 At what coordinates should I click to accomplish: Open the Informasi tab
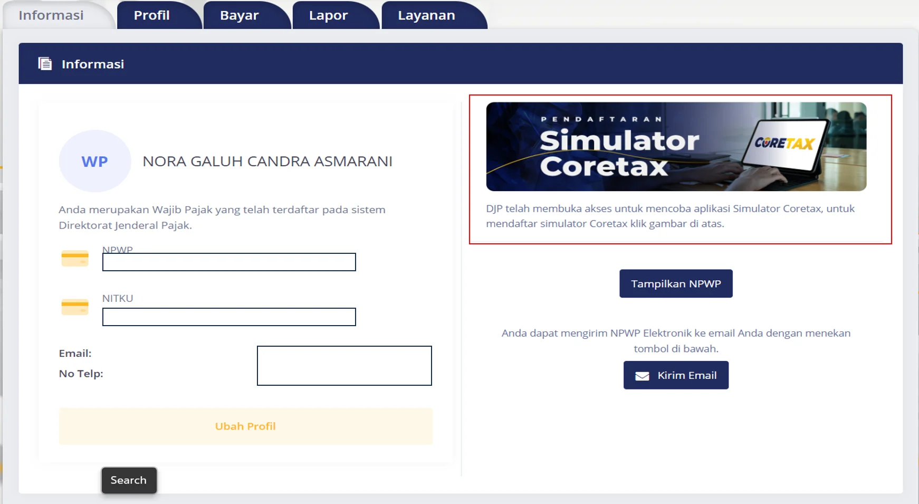coord(58,15)
